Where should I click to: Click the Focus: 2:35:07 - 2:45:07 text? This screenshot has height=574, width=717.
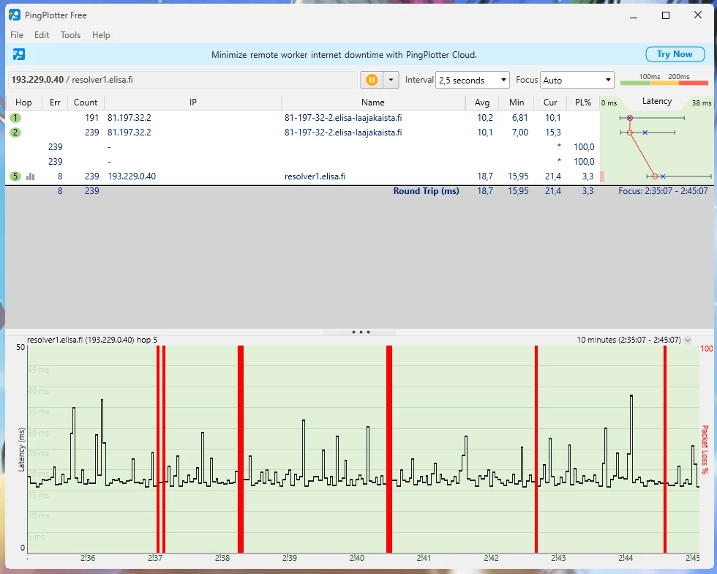coord(663,191)
